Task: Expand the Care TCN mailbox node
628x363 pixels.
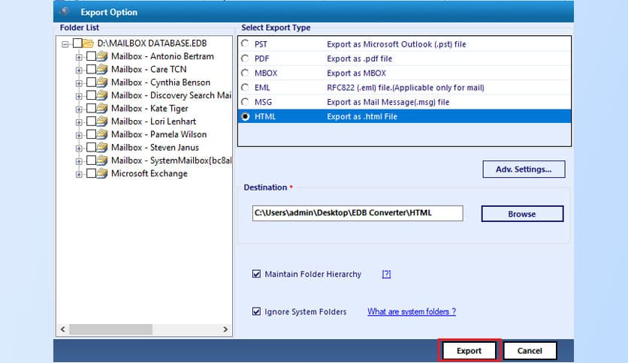Action: coord(79,70)
